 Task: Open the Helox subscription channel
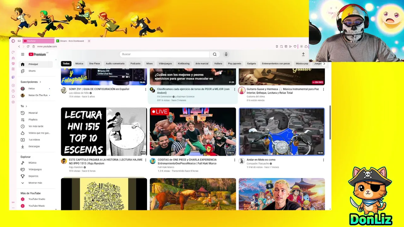pyautogui.click(x=35, y=89)
